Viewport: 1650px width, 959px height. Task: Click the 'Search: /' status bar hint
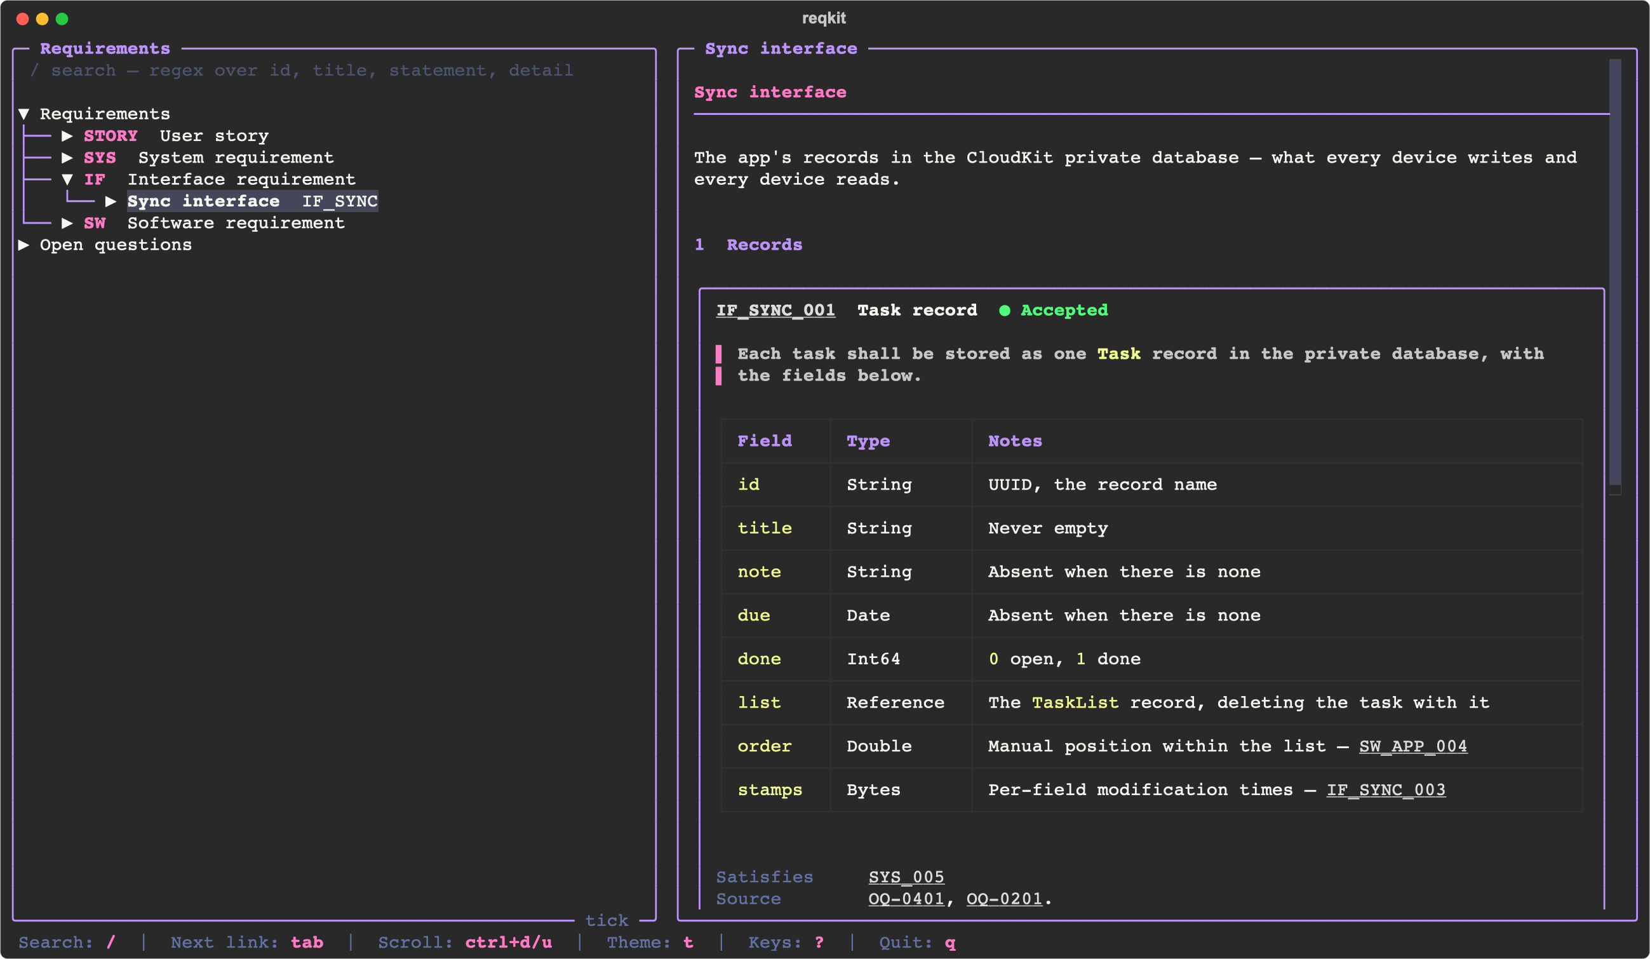point(67,942)
